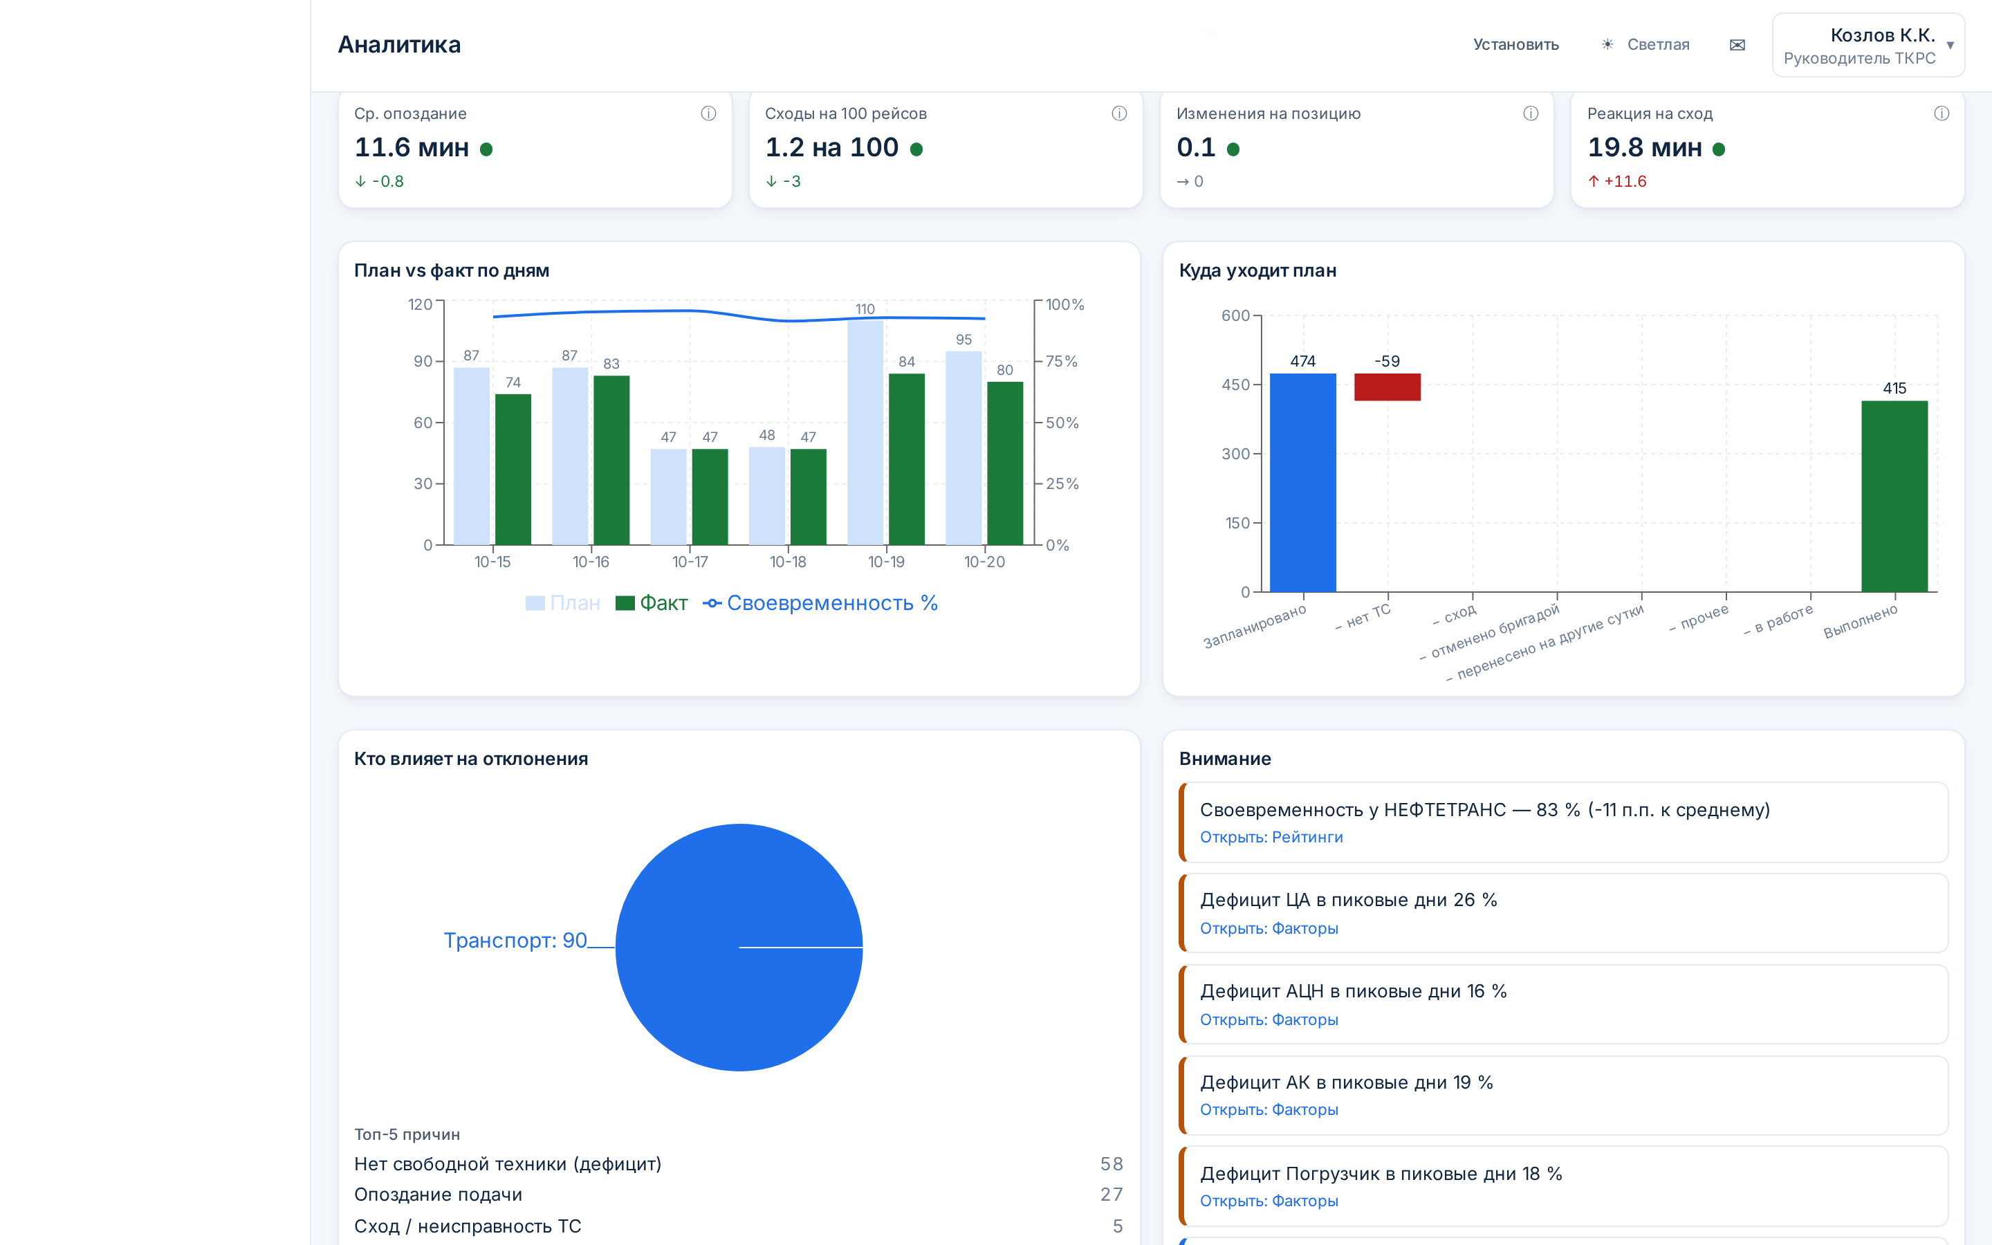Viewport: 1992px width, 1245px height.
Task: Toggle the Светлая theme switch
Action: (x=1645, y=44)
